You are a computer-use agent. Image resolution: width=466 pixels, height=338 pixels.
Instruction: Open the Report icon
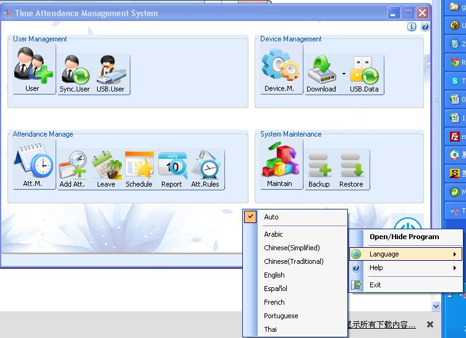coord(172,169)
